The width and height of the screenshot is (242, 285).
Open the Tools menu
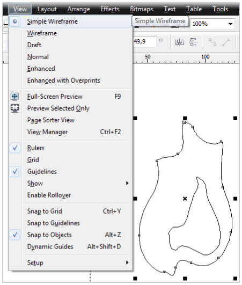tap(220, 9)
